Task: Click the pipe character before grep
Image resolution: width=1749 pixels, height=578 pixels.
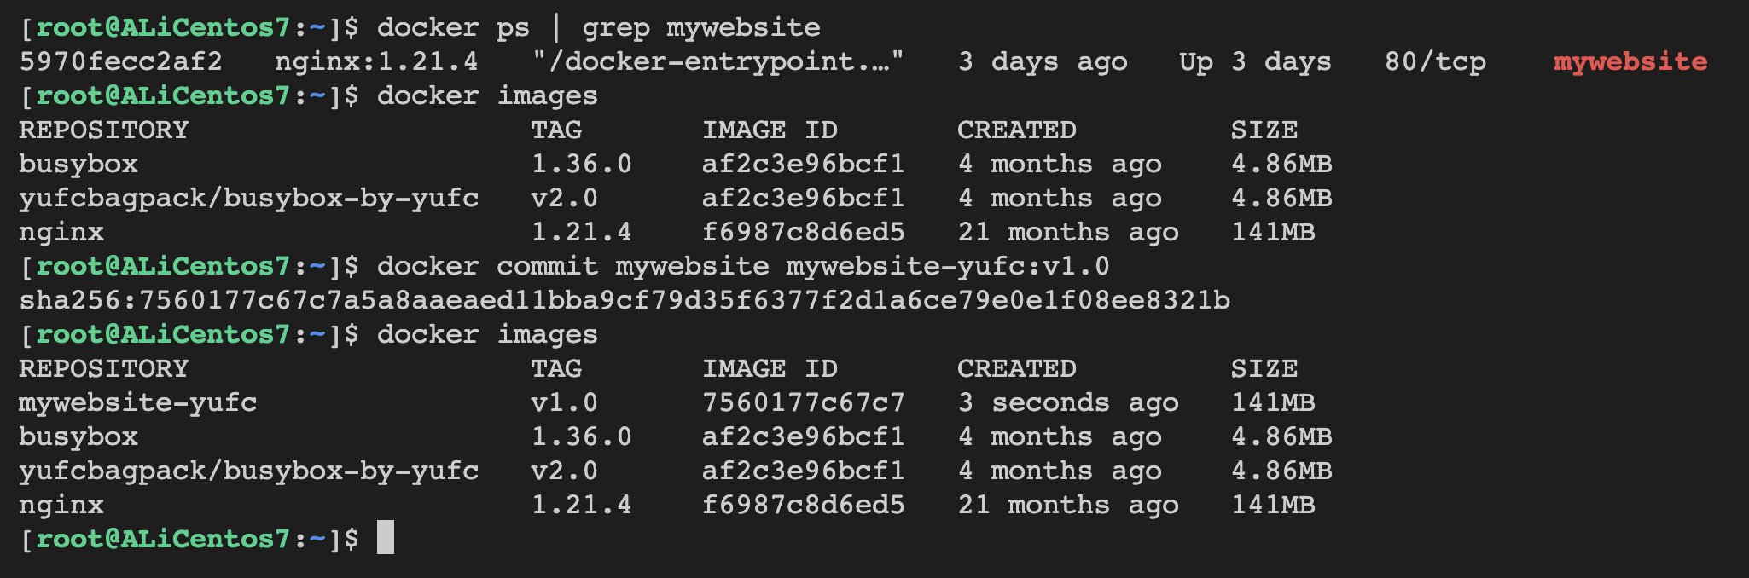Action: [556, 27]
